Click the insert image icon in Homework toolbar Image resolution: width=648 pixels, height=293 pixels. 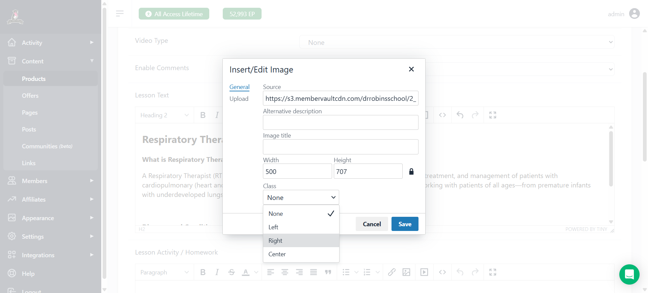(x=406, y=272)
